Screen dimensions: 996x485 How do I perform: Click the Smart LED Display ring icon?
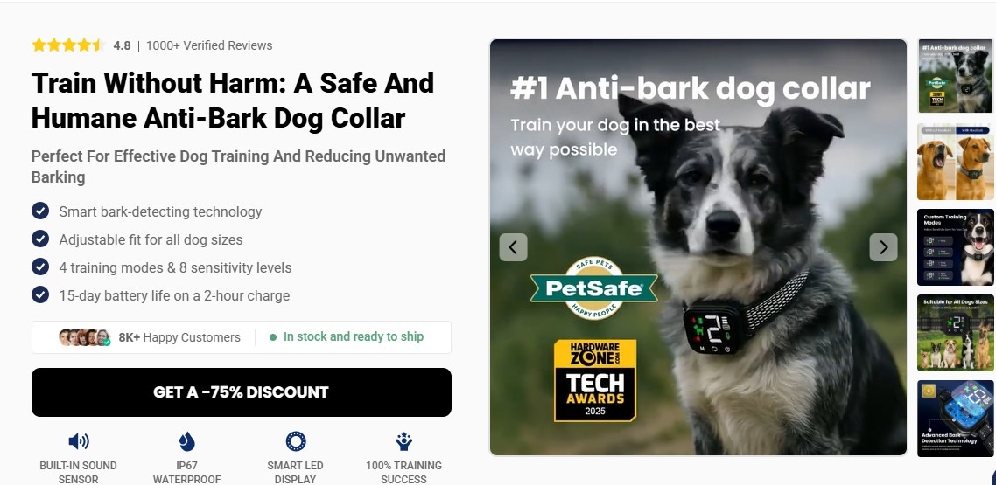295,441
